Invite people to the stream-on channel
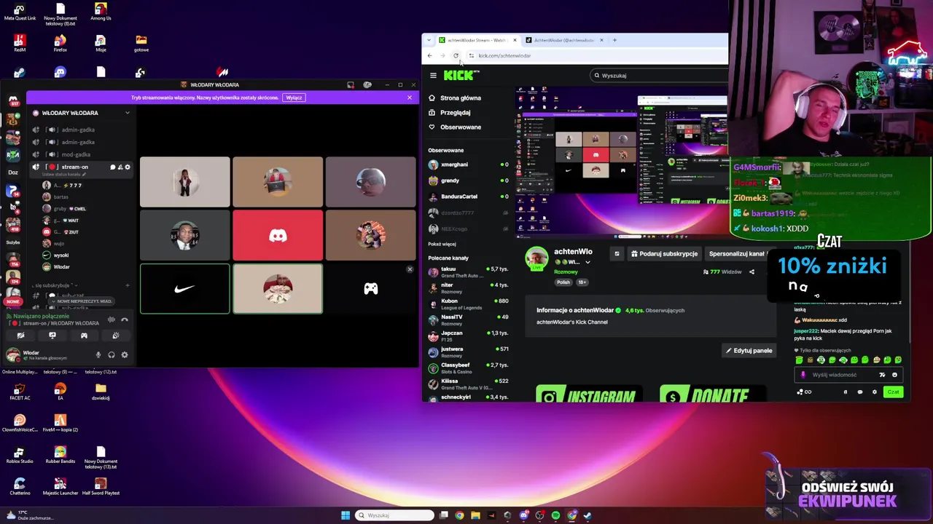This screenshot has width=933, height=524. (x=120, y=167)
